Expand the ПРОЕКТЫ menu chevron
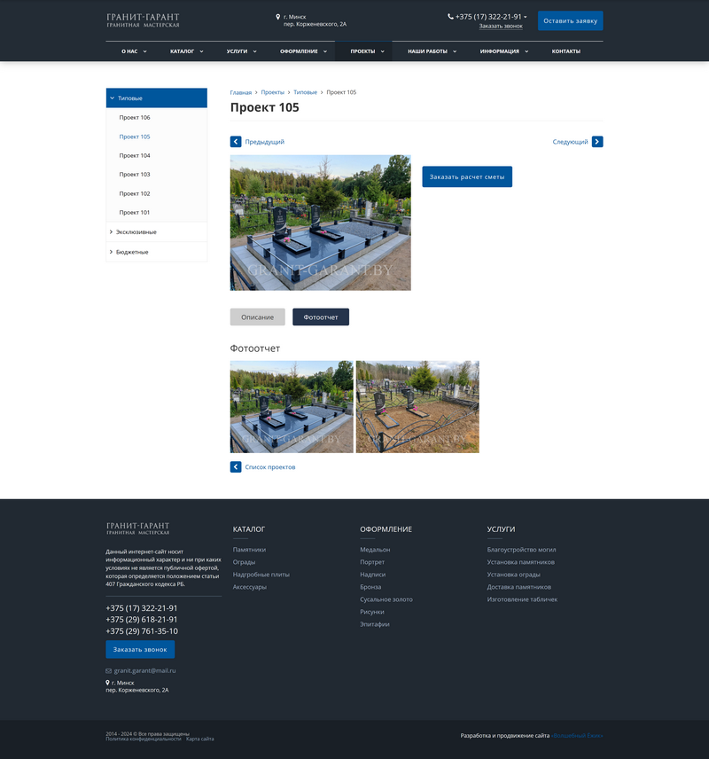709x759 pixels. tap(382, 51)
